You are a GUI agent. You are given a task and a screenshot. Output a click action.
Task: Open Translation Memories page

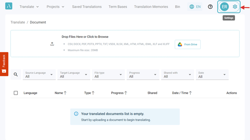tap(151, 7)
